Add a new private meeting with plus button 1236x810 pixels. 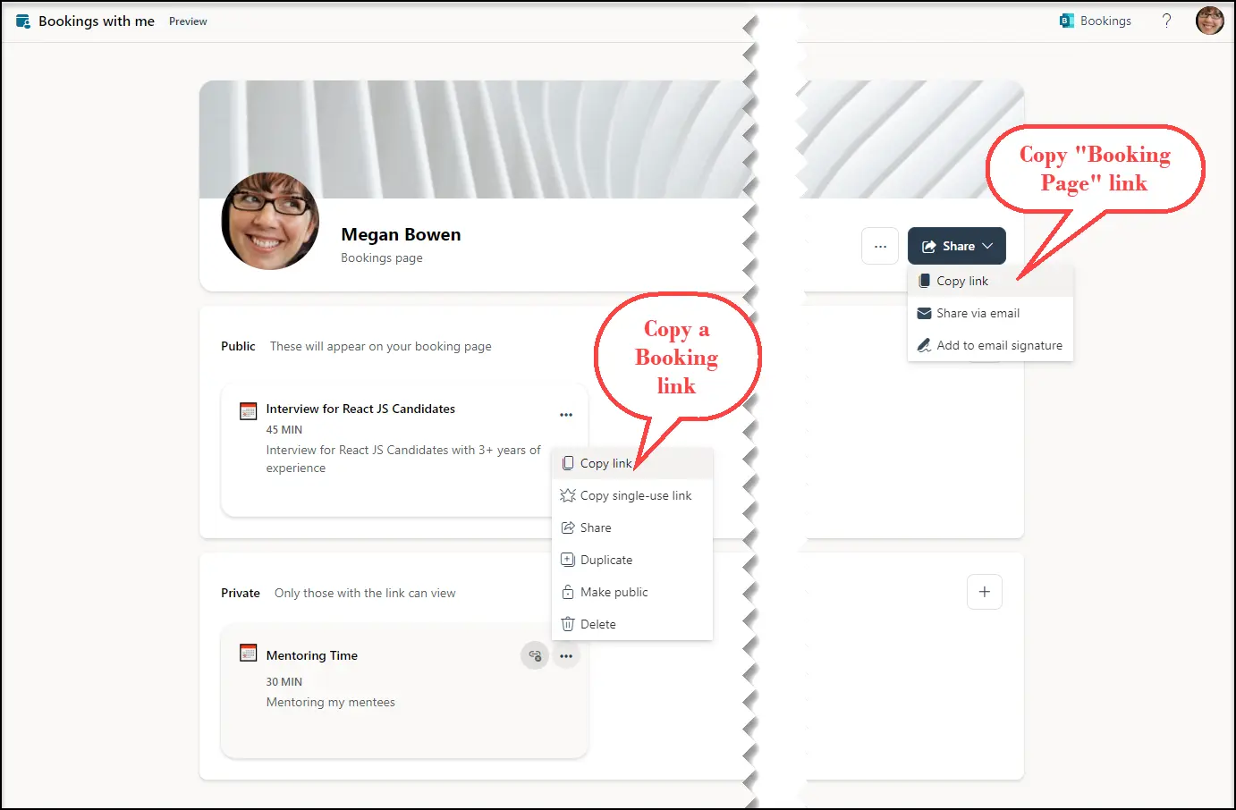click(x=984, y=592)
